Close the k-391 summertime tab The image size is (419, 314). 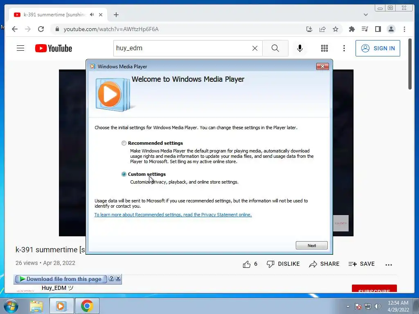(x=101, y=15)
